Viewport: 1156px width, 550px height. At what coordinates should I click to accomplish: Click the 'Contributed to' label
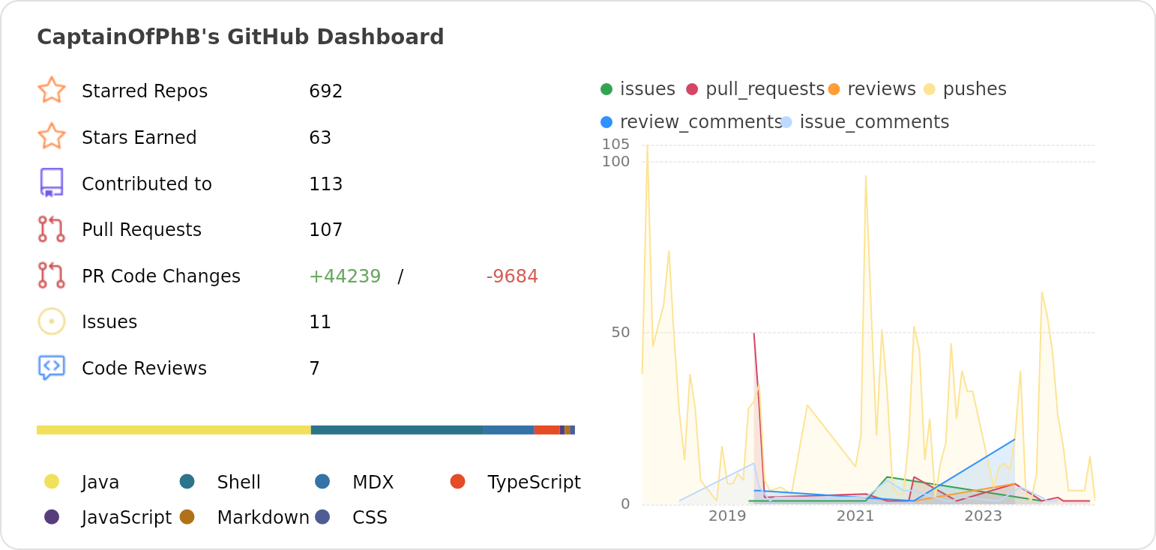147,184
